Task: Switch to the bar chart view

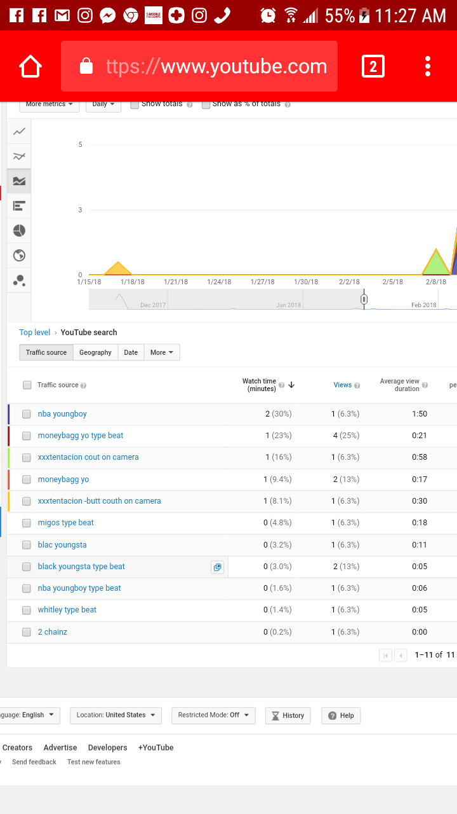Action: [19, 206]
